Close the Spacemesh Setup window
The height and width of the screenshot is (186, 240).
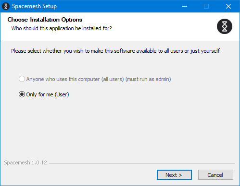click(228, 6)
